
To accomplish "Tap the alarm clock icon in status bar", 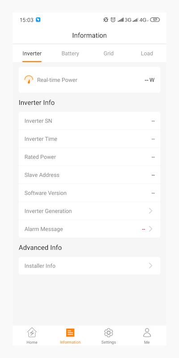I will point(113,20).
